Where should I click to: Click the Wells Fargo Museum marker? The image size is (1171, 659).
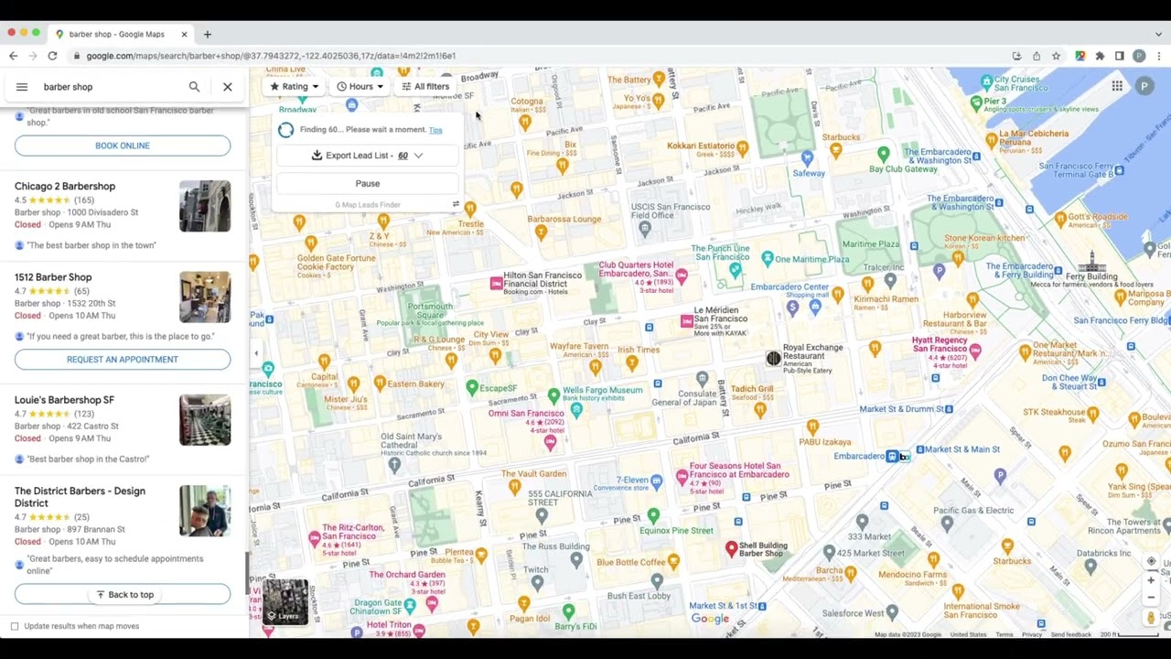coord(553,395)
